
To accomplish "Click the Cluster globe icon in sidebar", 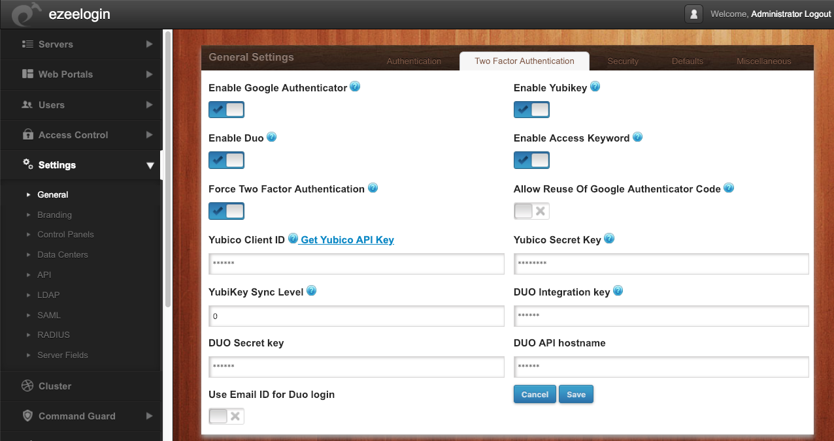I will tap(27, 386).
